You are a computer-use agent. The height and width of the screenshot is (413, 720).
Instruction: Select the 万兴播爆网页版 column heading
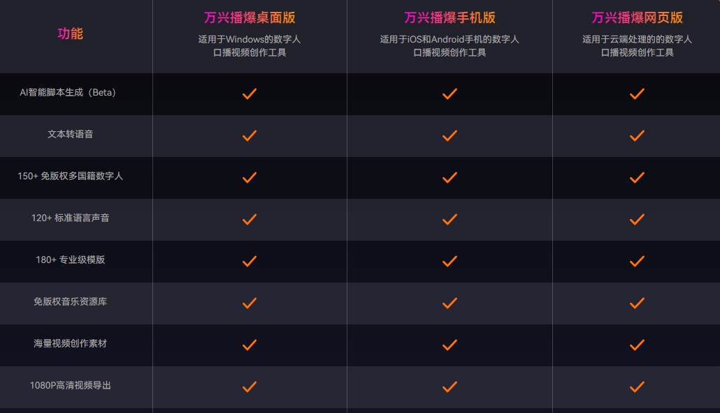click(x=637, y=17)
